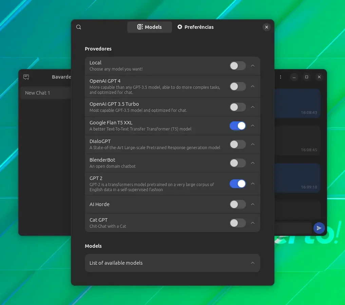Click the message timestamped 16:09:10
Screen dimensions: 345x305
click(297, 178)
